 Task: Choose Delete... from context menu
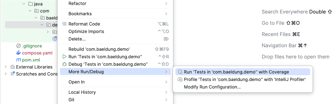77,39
